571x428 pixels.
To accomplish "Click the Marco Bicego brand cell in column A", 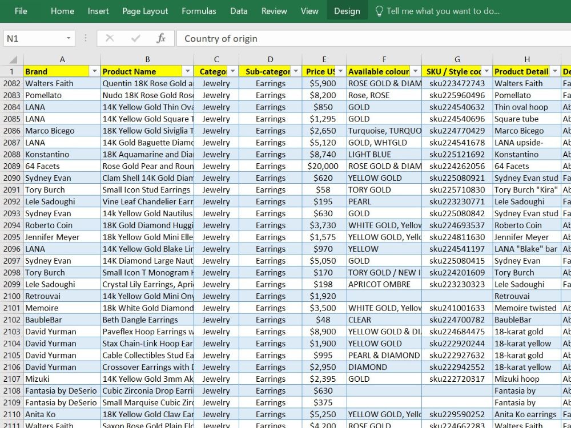I will tap(62, 131).
